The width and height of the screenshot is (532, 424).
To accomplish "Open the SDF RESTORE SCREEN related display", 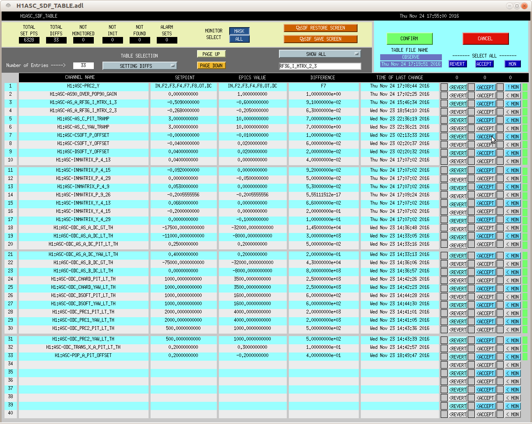I will tap(321, 28).
